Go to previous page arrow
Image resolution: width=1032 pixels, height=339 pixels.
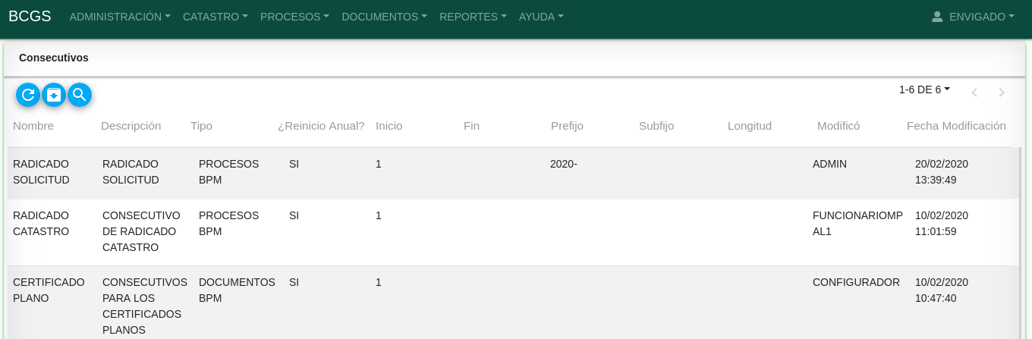tap(974, 93)
